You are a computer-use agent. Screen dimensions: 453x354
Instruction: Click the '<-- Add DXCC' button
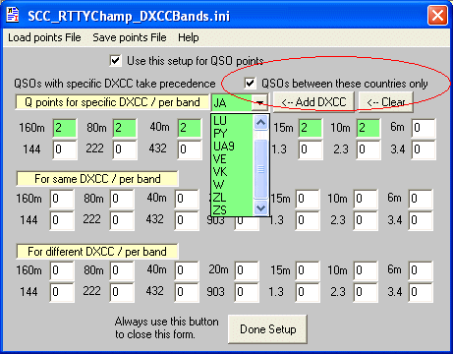tap(313, 102)
